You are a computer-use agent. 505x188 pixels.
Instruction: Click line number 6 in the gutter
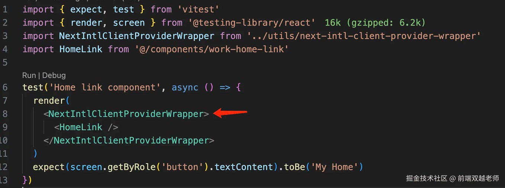tap(5, 88)
